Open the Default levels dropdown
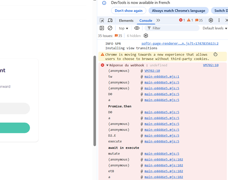This screenshot has height=180, width=228. (x=215, y=28)
